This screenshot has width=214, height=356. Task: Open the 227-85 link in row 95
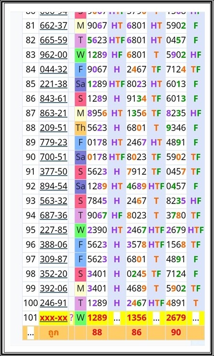54,230
